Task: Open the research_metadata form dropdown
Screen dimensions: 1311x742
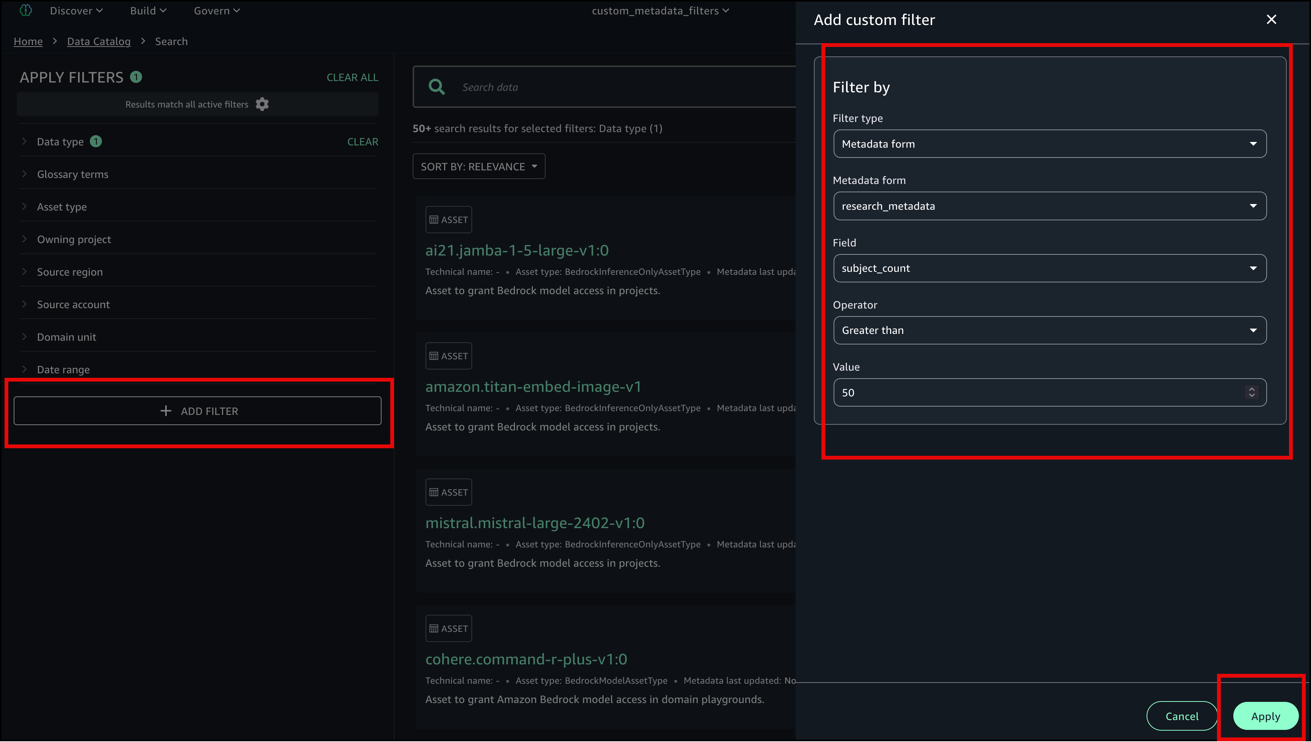Action: [x=1050, y=206]
